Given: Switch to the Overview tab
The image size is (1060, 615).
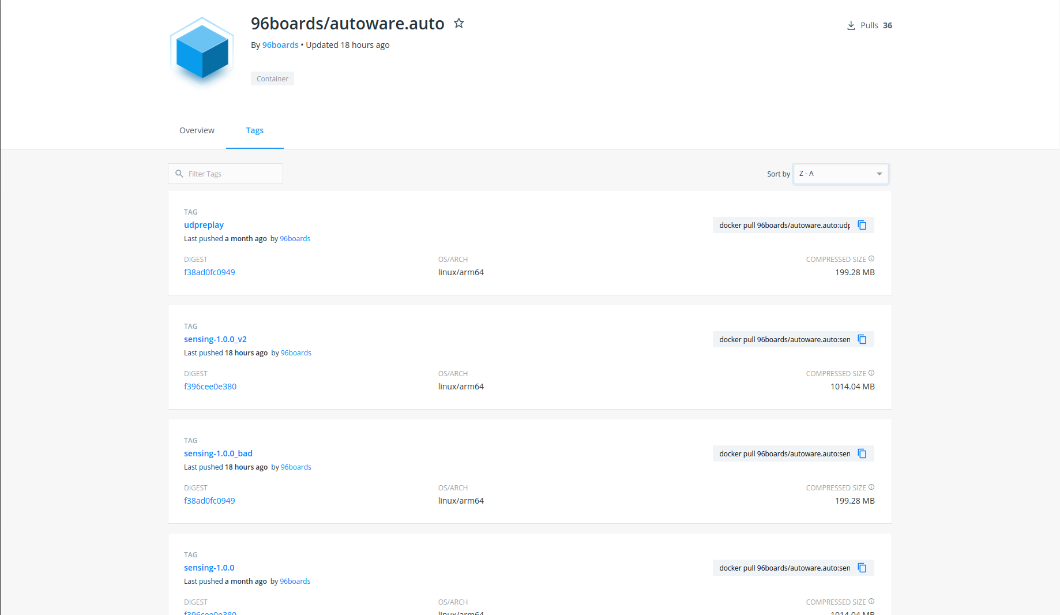Looking at the screenshot, I should pyautogui.click(x=197, y=130).
